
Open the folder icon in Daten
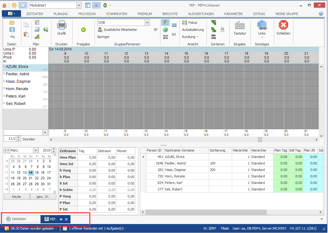click(12, 23)
